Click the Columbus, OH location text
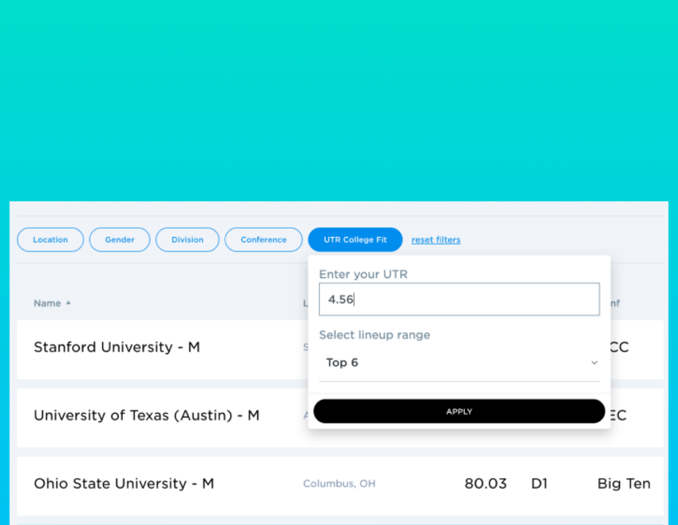This screenshot has height=525, width=678. click(x=339, y=484)
